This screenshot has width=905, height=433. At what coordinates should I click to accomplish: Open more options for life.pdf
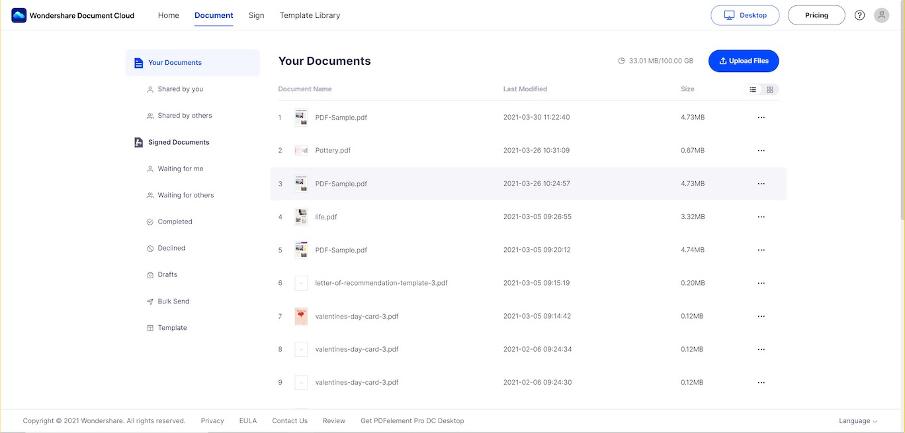click(x=761, y=217)
